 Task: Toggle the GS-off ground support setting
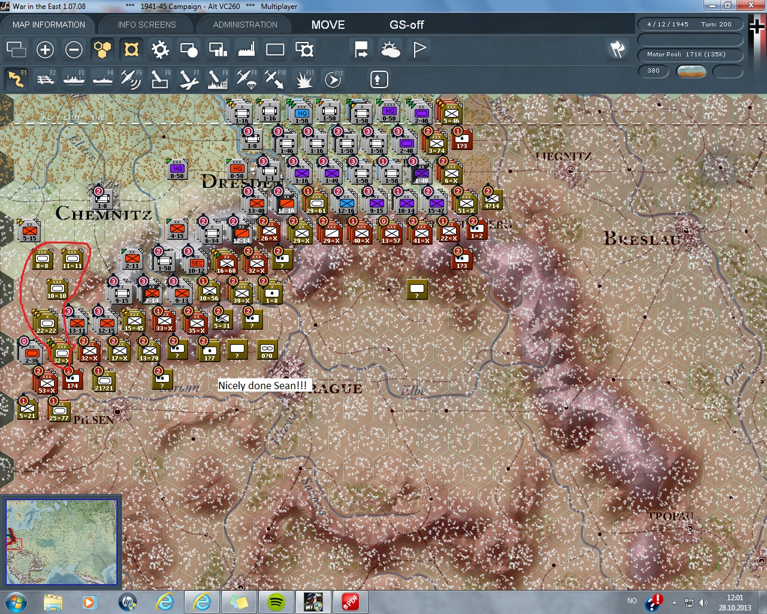coord(406,25)
